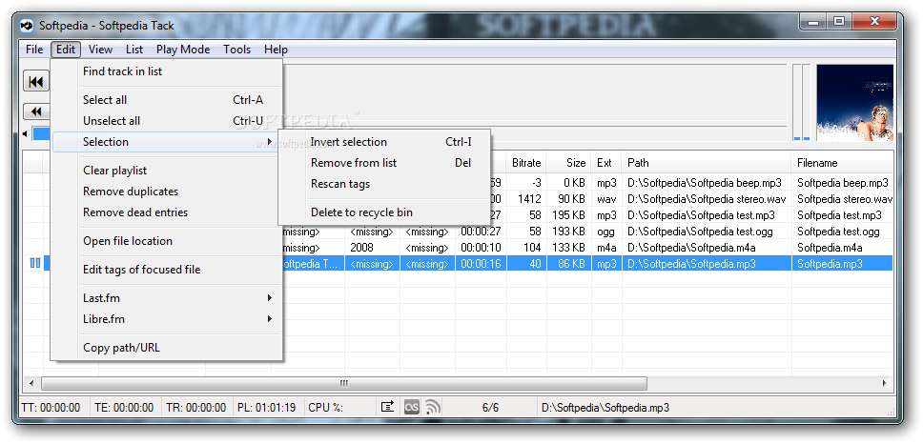Click the 6/6 track counter in status bar

(x=490, y=408)
